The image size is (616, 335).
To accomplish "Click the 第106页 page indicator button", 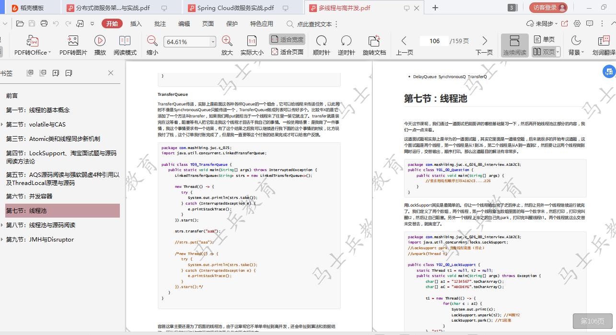I will click(592, 321).
